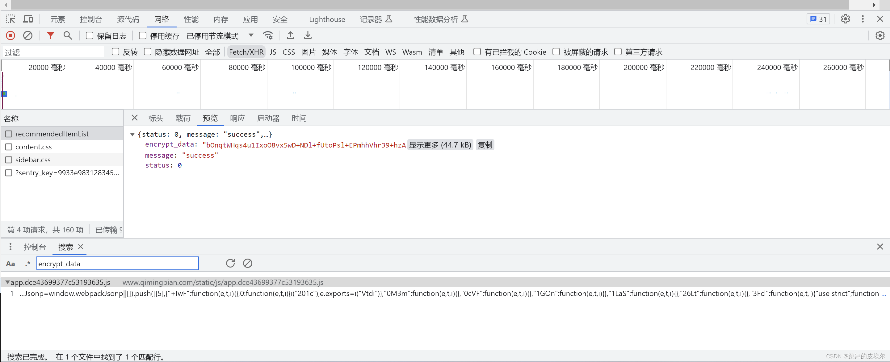Select sidebar.css request row
890x362 pixels.
click(62, 160)
